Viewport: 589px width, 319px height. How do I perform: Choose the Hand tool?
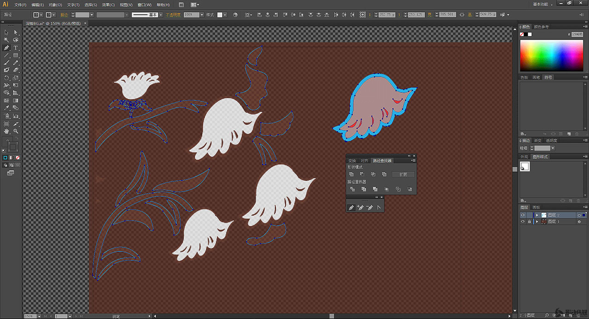tap(6, 131)
